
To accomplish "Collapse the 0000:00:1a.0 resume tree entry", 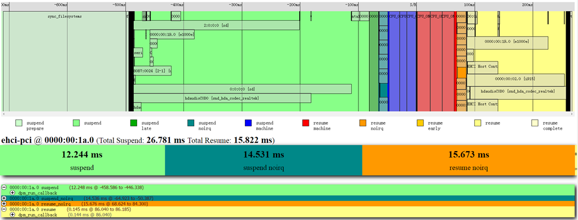I will pyautogui.click(x=4, y=209).
